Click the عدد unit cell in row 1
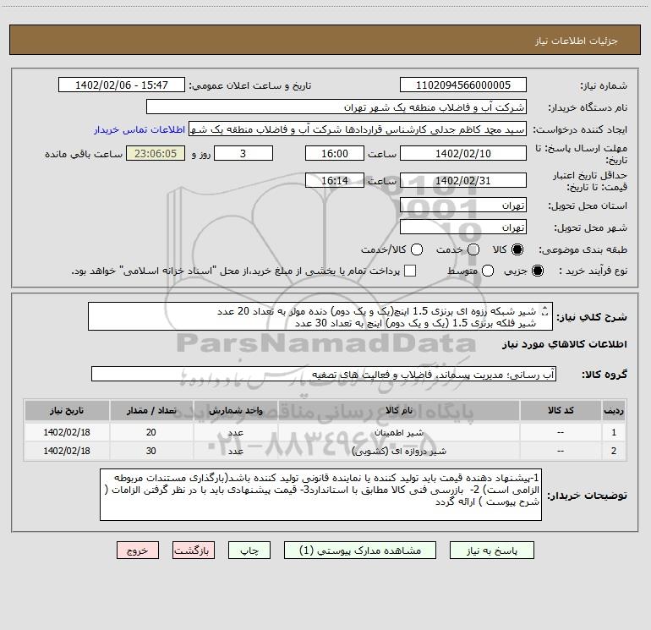 pos(235,432)
